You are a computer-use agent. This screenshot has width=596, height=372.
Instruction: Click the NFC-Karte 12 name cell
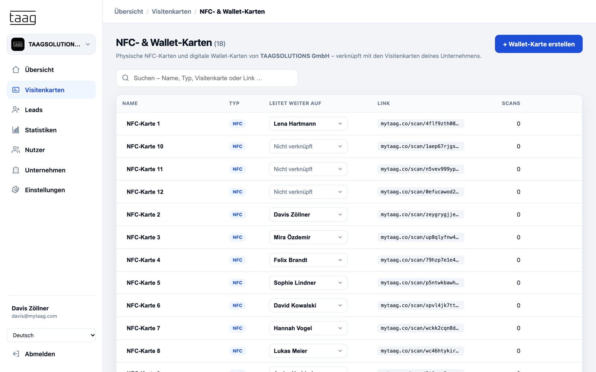[145, 192]
